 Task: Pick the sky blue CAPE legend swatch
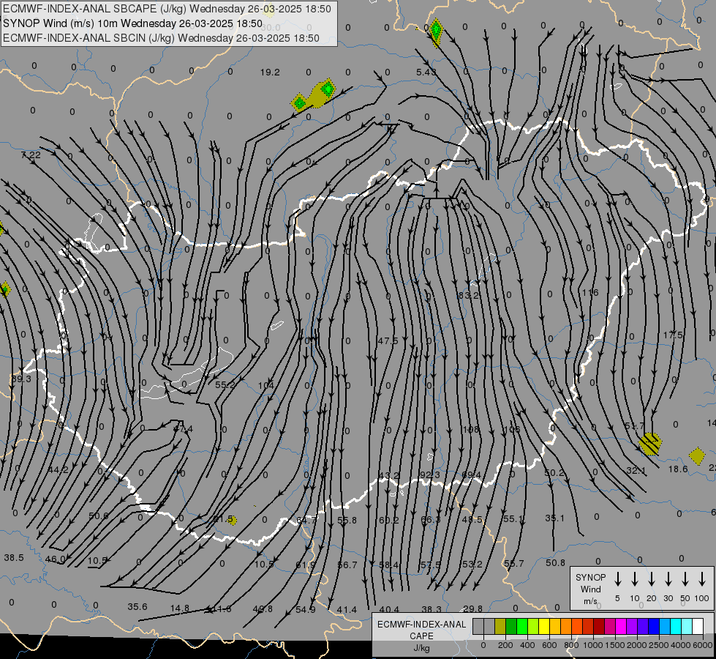coord(664,627)
